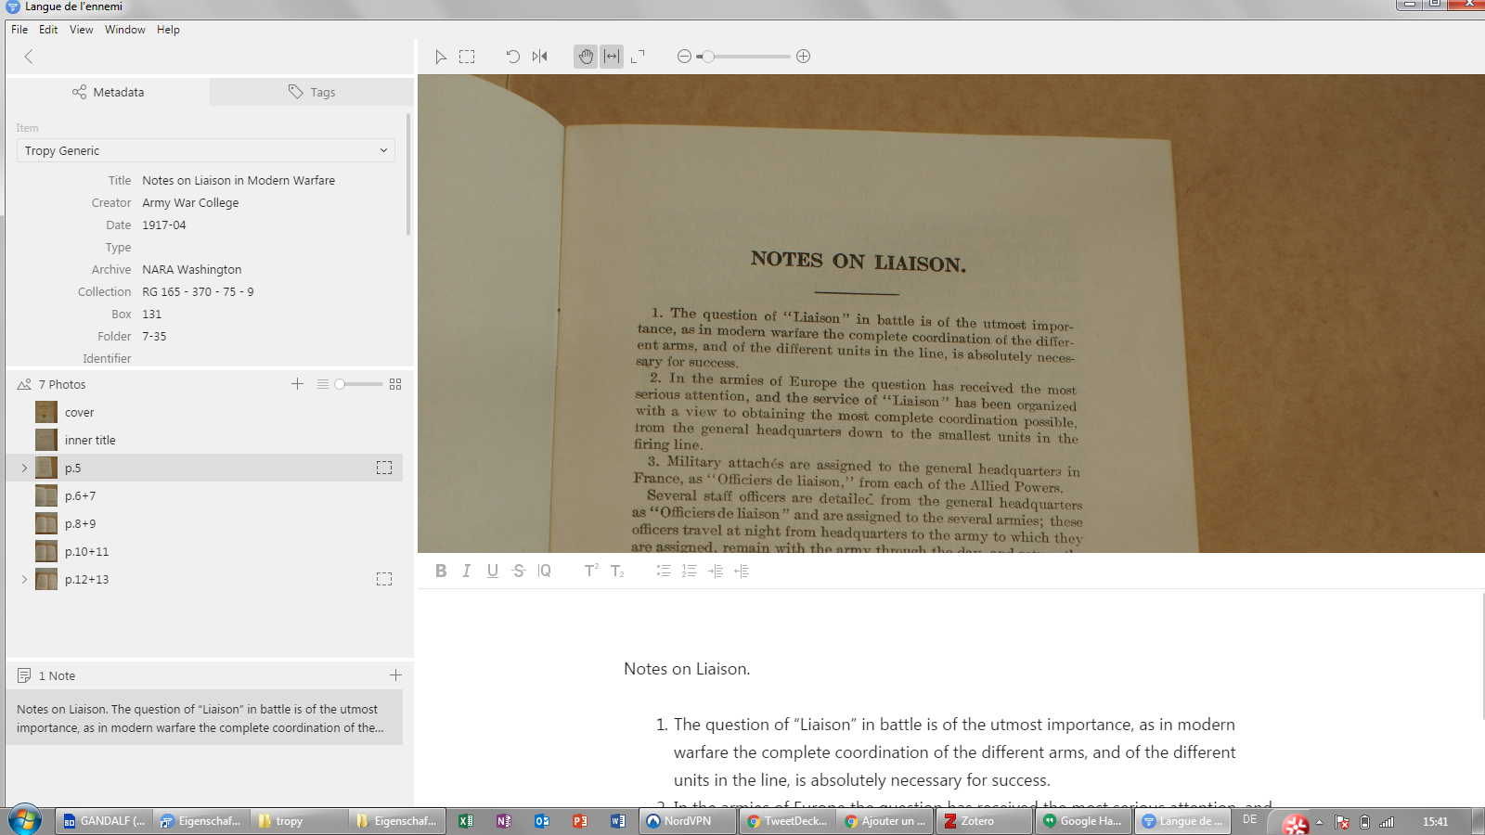The width and height of the screenshot is (1485, 835).
Task: Switch photos panel to list view
Action: click(x=322, y=383)
